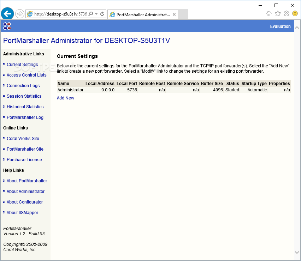Image resolution: width=301 pixels, height=261 pixels.
Task: Click the scrollbar down arrow
Action: click(297, 253)
